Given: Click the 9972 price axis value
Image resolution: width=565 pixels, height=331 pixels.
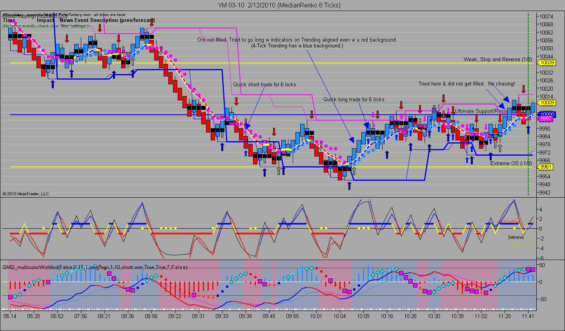Looking at the screenshot, I should (x=545, y=153).
